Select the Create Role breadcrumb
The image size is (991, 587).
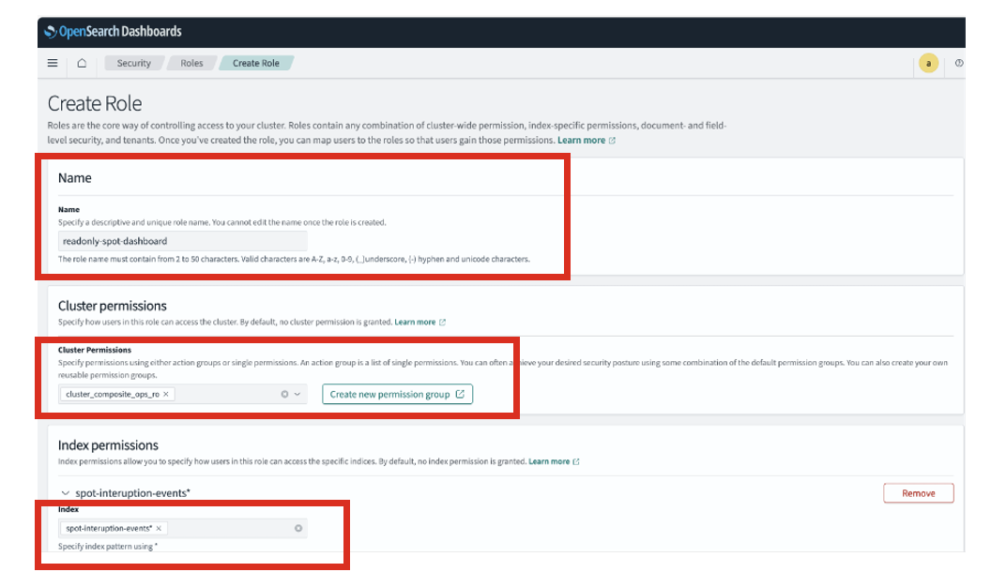(x=255, y=64)
